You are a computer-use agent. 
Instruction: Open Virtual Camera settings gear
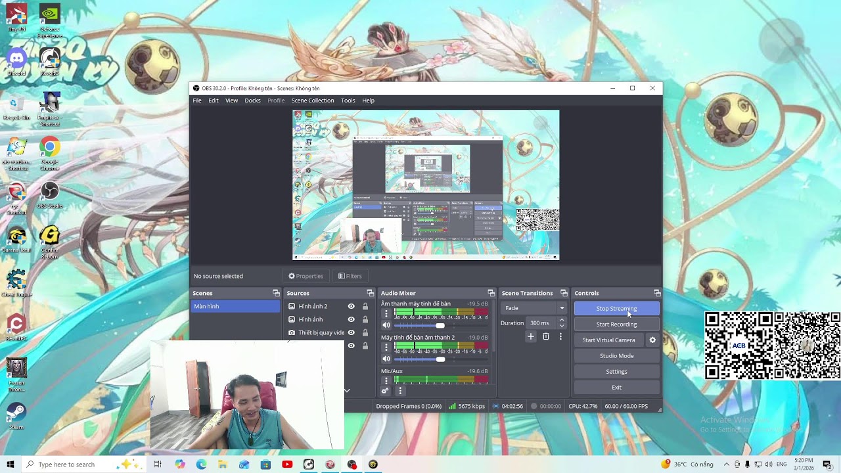[x=652, y=340]
